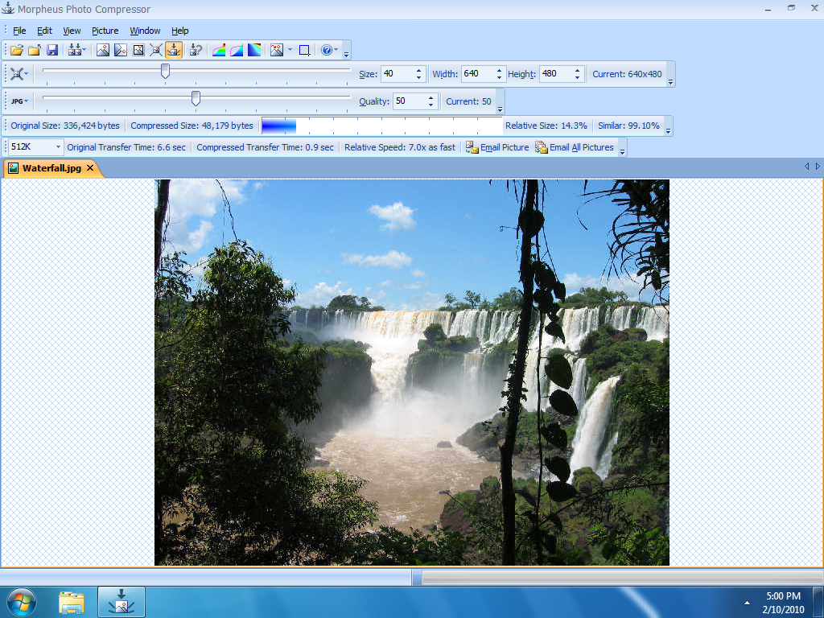Click the blue gradient color adjustment icon
Image resolution: width=824 pixels, height=618 pixels.
[254, 50]
